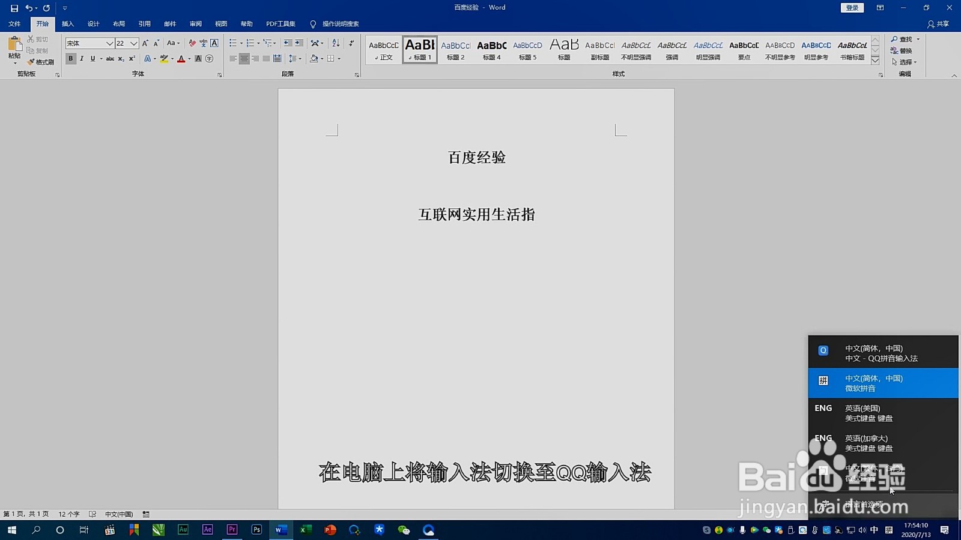Show or hide paragraph marks
This screenshot has height=540, width=961.
351,43
